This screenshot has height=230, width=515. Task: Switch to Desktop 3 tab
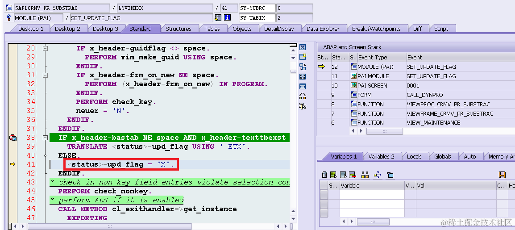pyautogui.click(x=105, y=29)
